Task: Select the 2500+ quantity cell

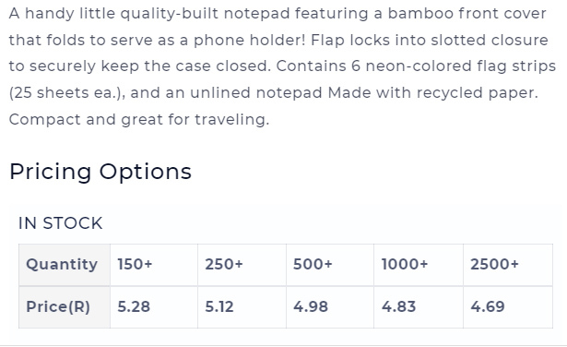Action: pos(508,265)
